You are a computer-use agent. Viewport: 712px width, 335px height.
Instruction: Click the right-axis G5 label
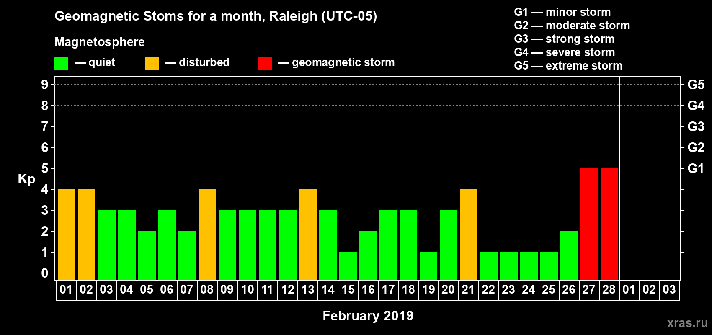coord(696,85)
